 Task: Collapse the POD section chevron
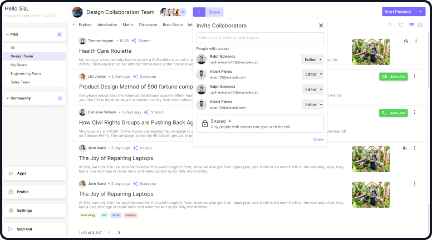click(7, 34)
